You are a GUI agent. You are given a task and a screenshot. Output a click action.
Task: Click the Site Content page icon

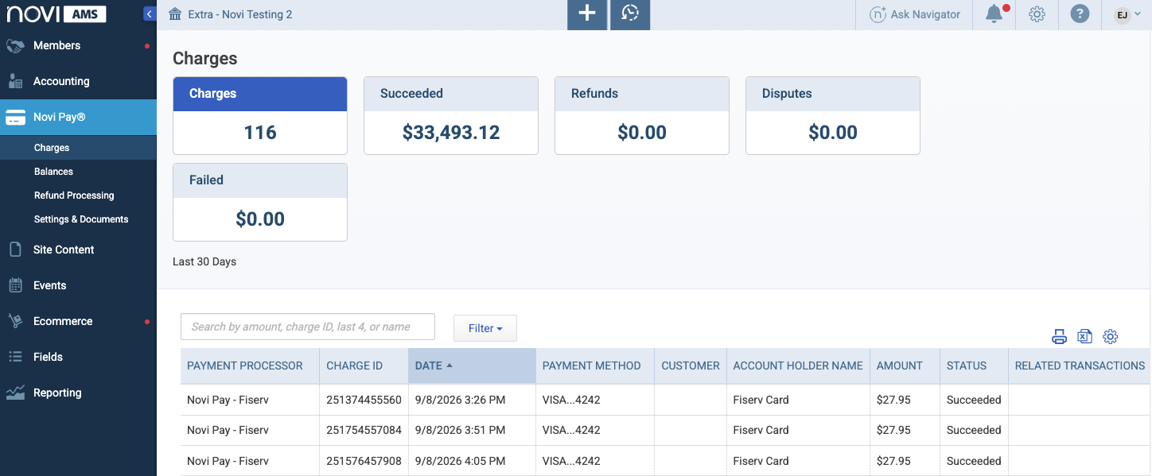pyautogui.click(x=15, y=250)
